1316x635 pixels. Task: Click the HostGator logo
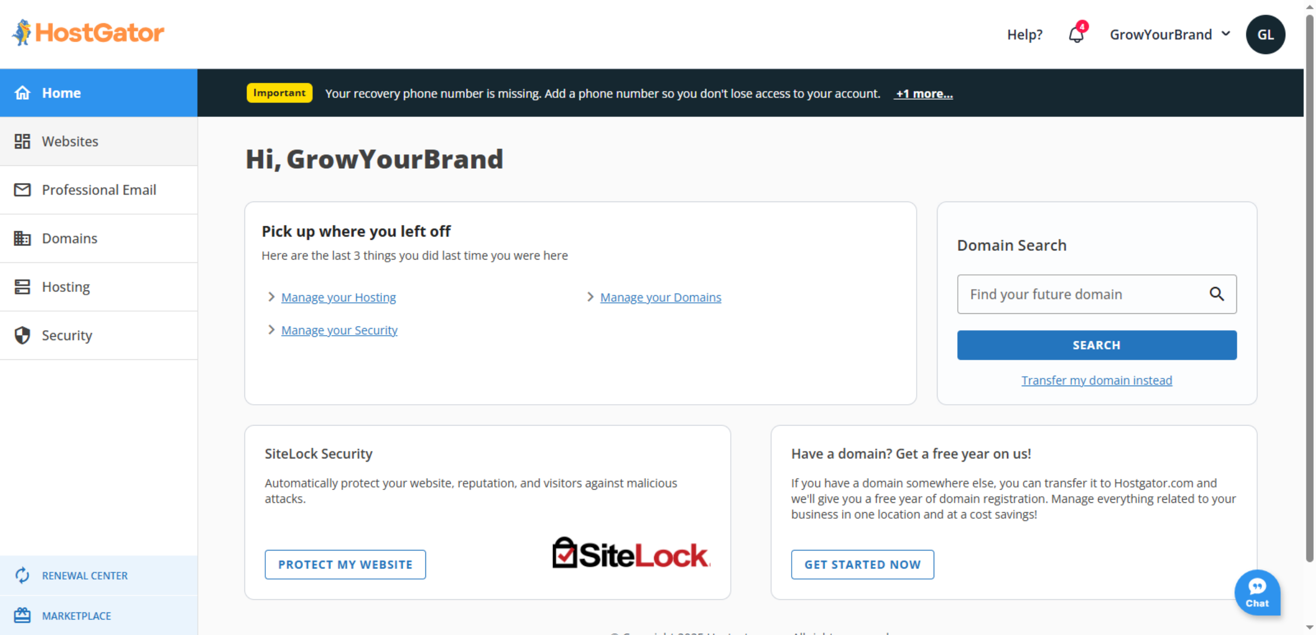click(x=88, y=33)
